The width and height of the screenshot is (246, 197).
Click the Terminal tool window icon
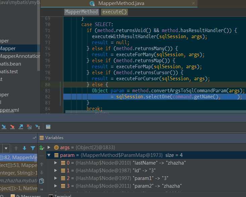tap(51, 196)
